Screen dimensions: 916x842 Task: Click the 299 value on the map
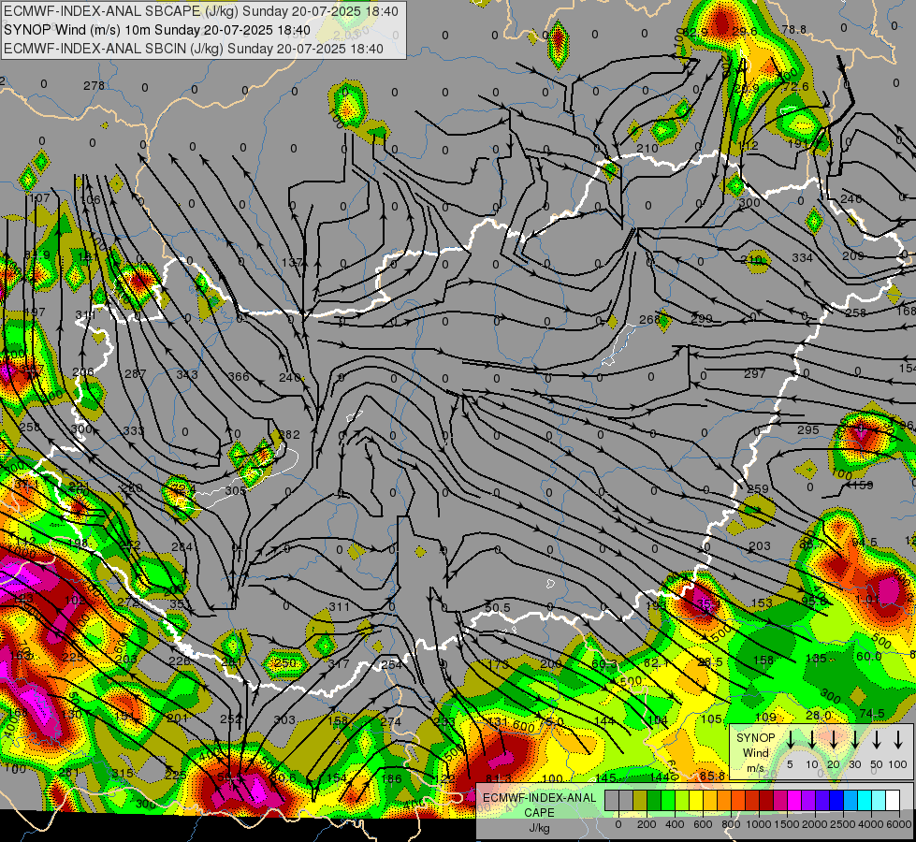point(702,318)
